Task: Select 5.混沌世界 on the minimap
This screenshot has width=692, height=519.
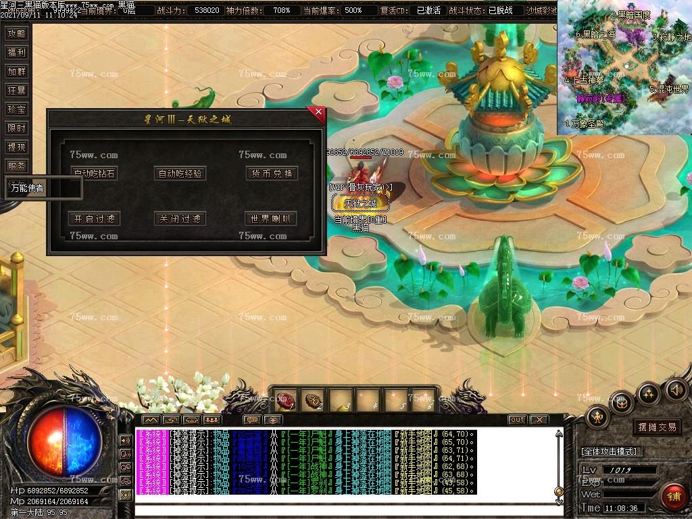Action: (x=669, y=89)
